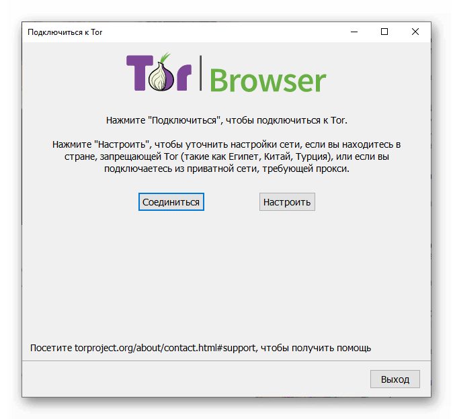Screen dimensions: 453x419
Task: Click the Нажмите "Подключиться" instruction line
Action: point(226,120)
